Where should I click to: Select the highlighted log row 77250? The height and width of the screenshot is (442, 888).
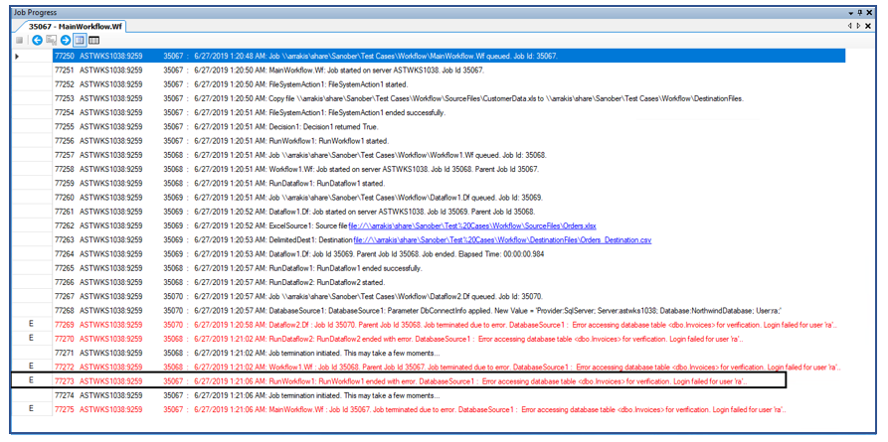point(447,57)
